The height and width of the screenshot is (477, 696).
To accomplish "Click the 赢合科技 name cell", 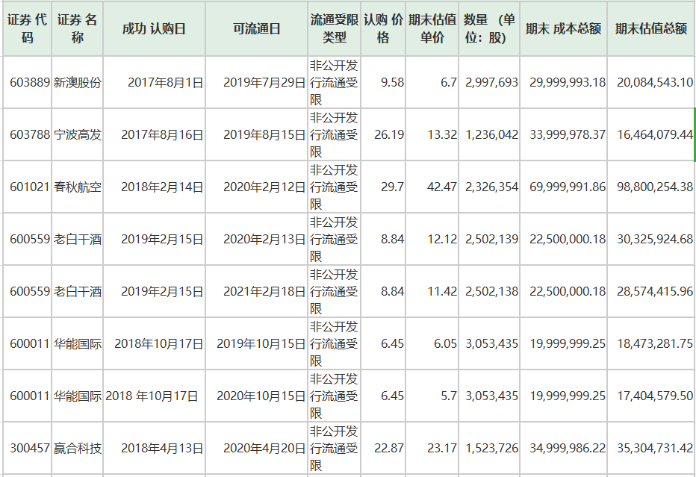I will click(x=78, y=448).
